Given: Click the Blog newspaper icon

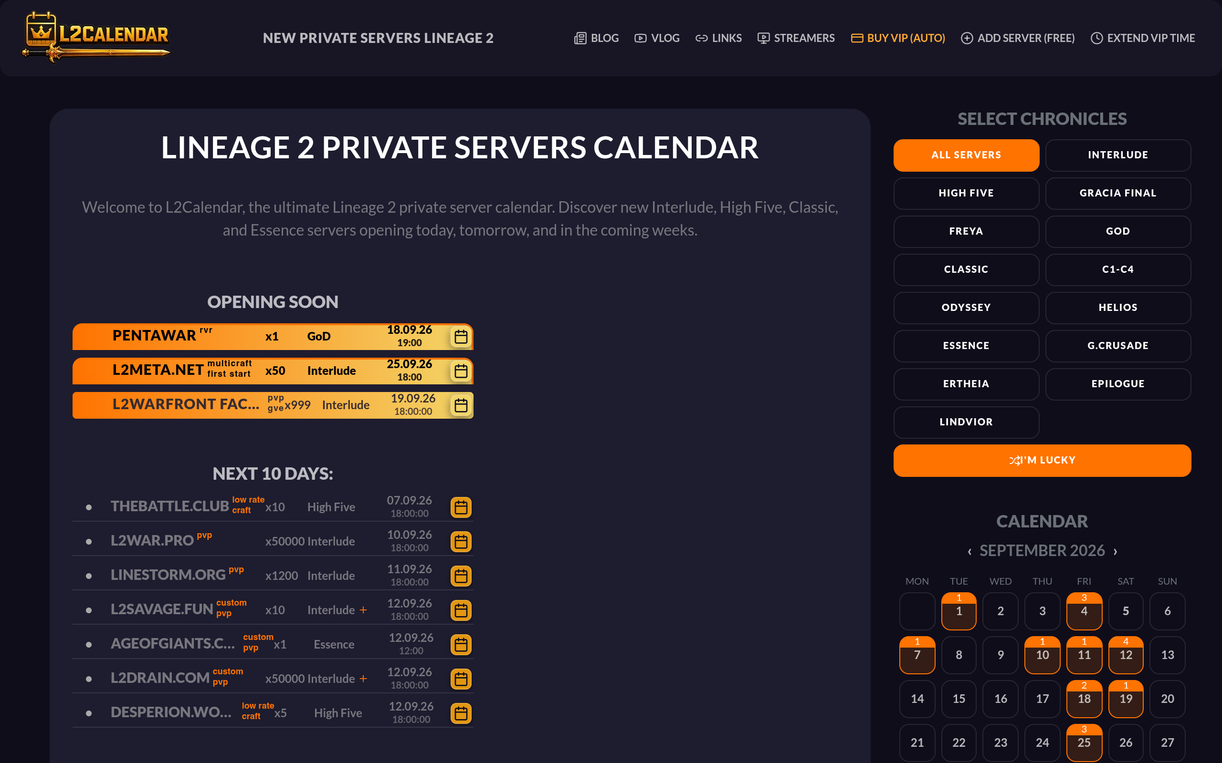Looking at the screenshot, I should [580, 38].
